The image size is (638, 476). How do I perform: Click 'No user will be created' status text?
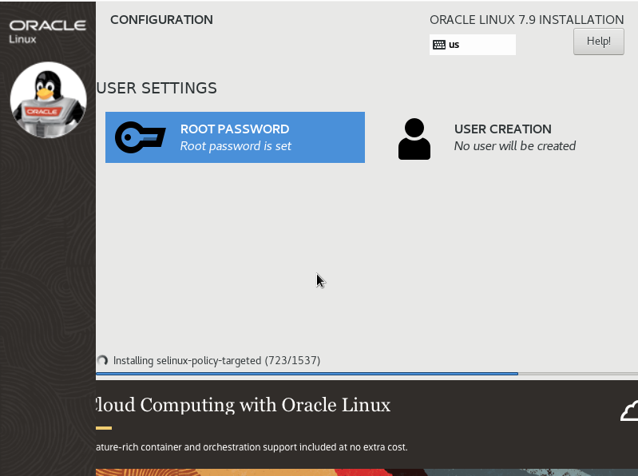514,146
